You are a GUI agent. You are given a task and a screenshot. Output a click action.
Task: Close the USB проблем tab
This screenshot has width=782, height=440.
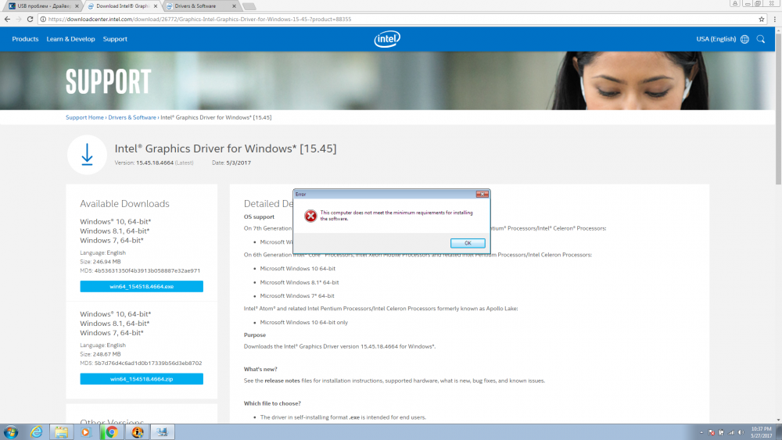pos(77,6)
